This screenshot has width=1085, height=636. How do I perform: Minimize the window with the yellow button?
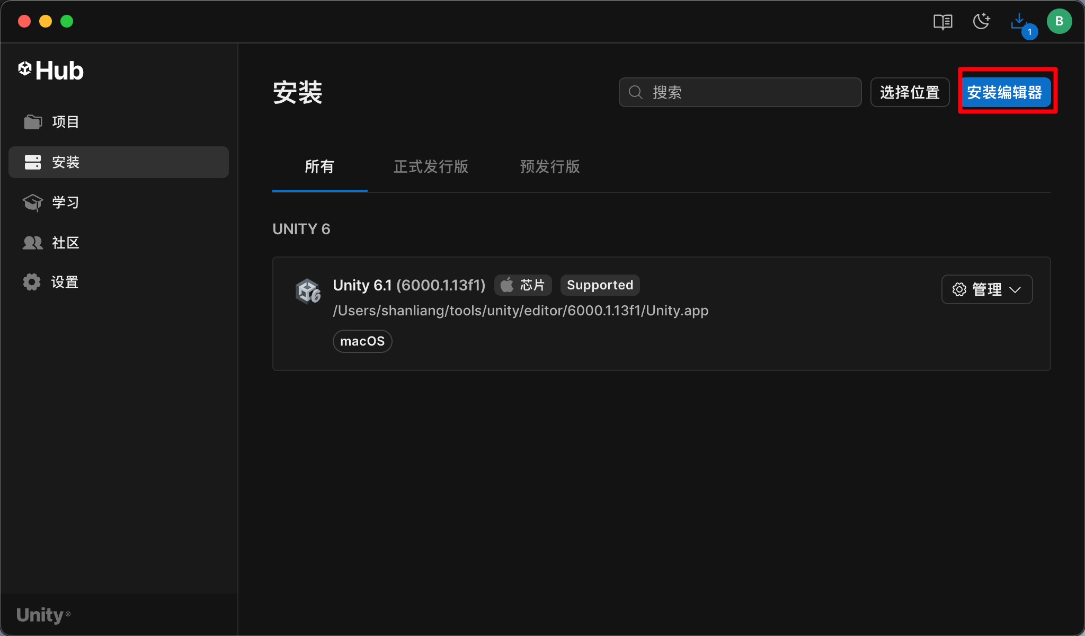(x=46, y=21)
